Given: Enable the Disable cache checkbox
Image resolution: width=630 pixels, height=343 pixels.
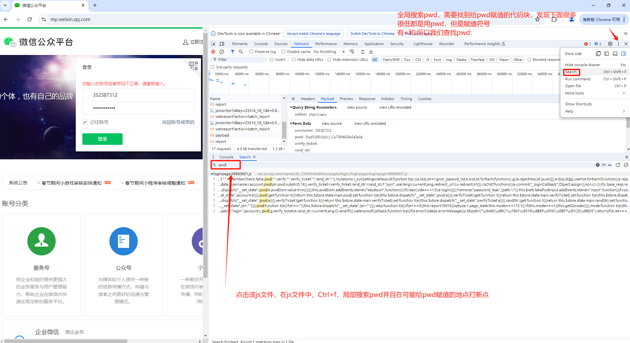Looking at the screenshot, I should [x=283, y=52].
